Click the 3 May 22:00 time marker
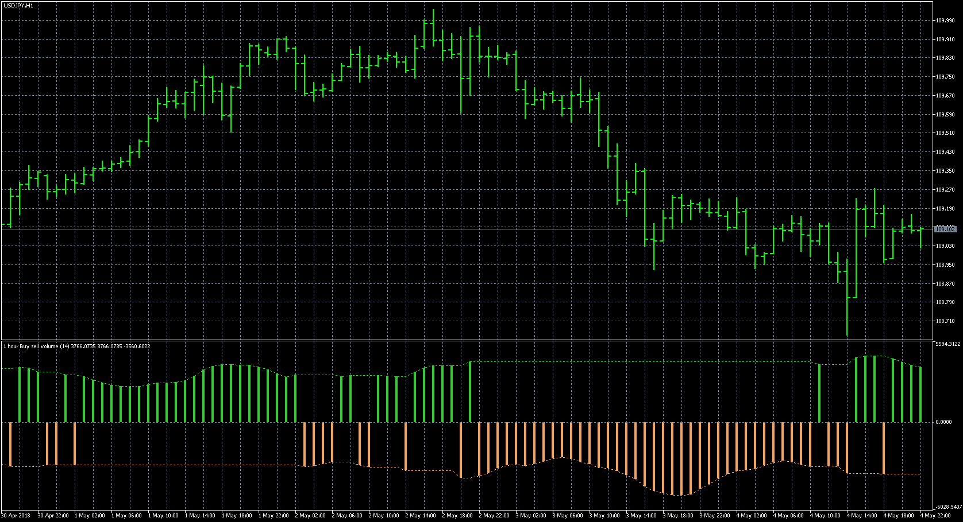Screen dimensions: 963x522 [x=714, y=516]
